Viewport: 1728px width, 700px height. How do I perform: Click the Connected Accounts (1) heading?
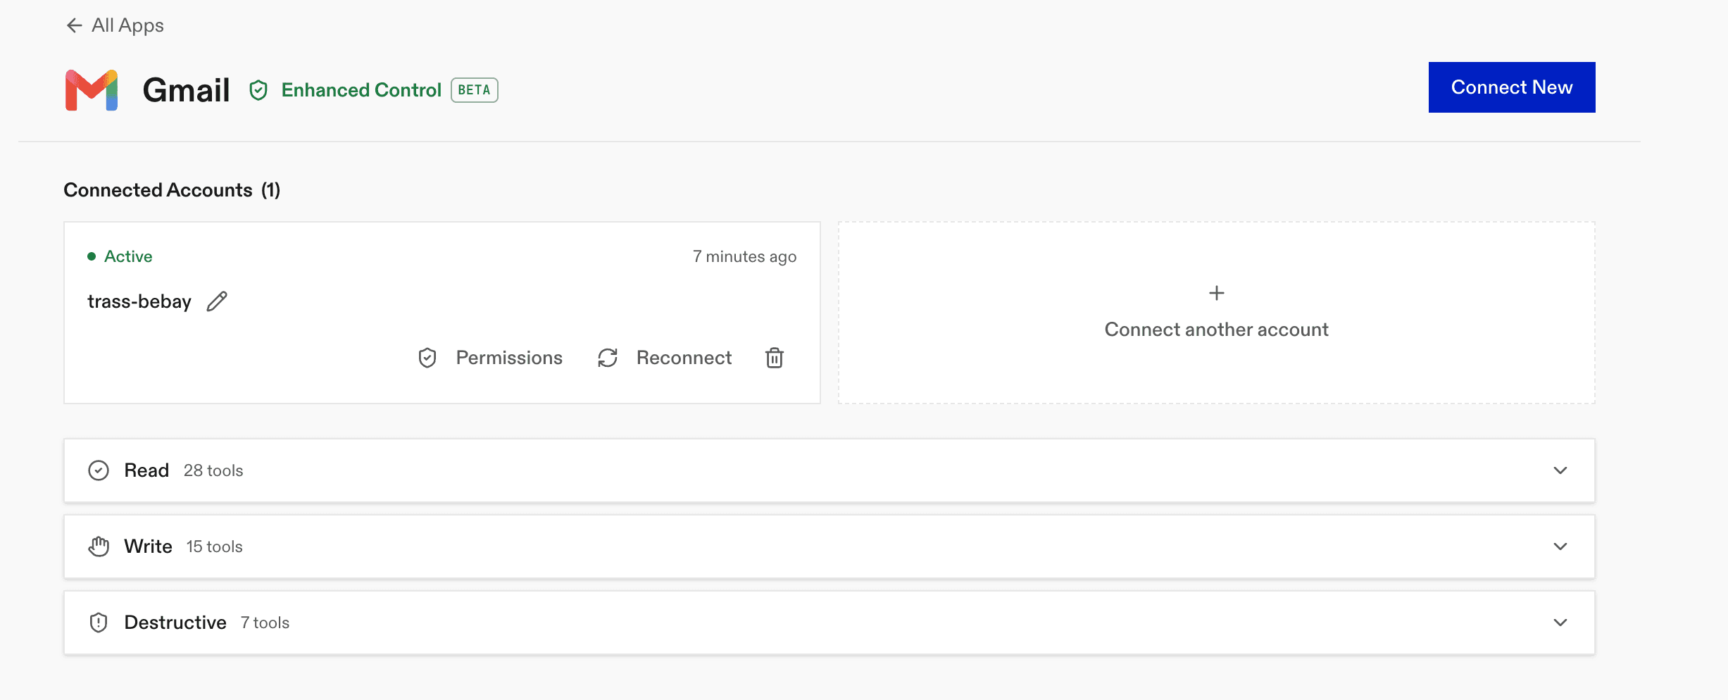[x=172, y=190]
